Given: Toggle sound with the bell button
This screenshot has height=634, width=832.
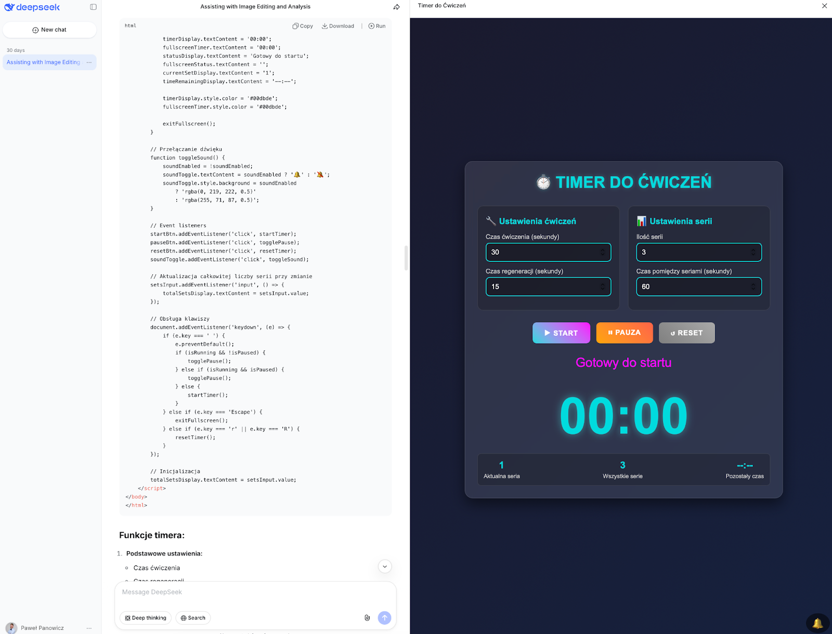Looking at the screenshot, I should click(x=817, y=623).
